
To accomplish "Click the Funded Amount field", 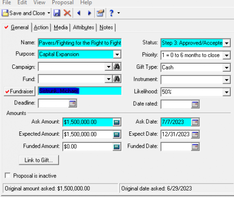I will (x=88, y=146).
